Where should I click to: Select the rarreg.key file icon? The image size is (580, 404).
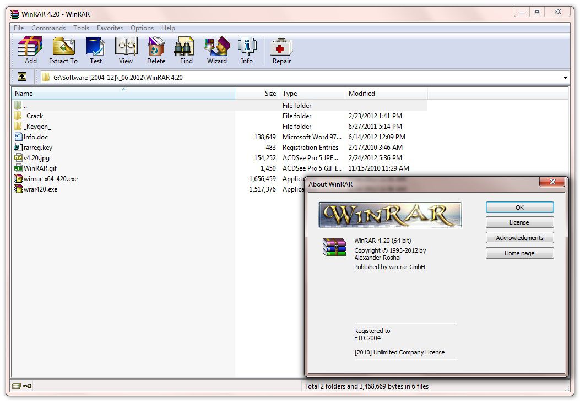18,147
